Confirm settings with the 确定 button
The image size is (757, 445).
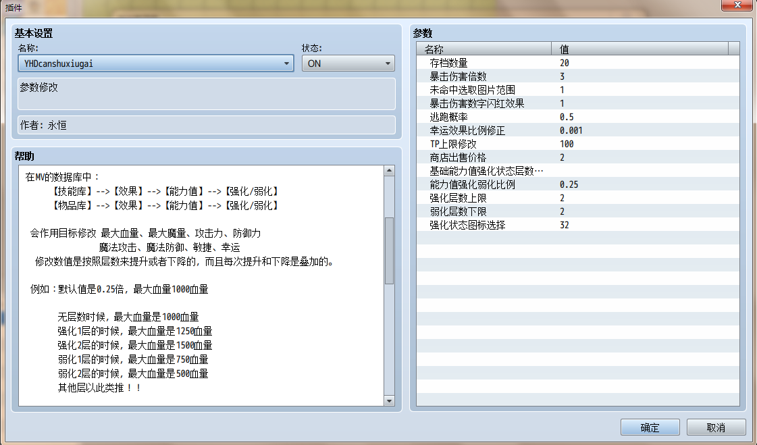[x=650, y=427]
